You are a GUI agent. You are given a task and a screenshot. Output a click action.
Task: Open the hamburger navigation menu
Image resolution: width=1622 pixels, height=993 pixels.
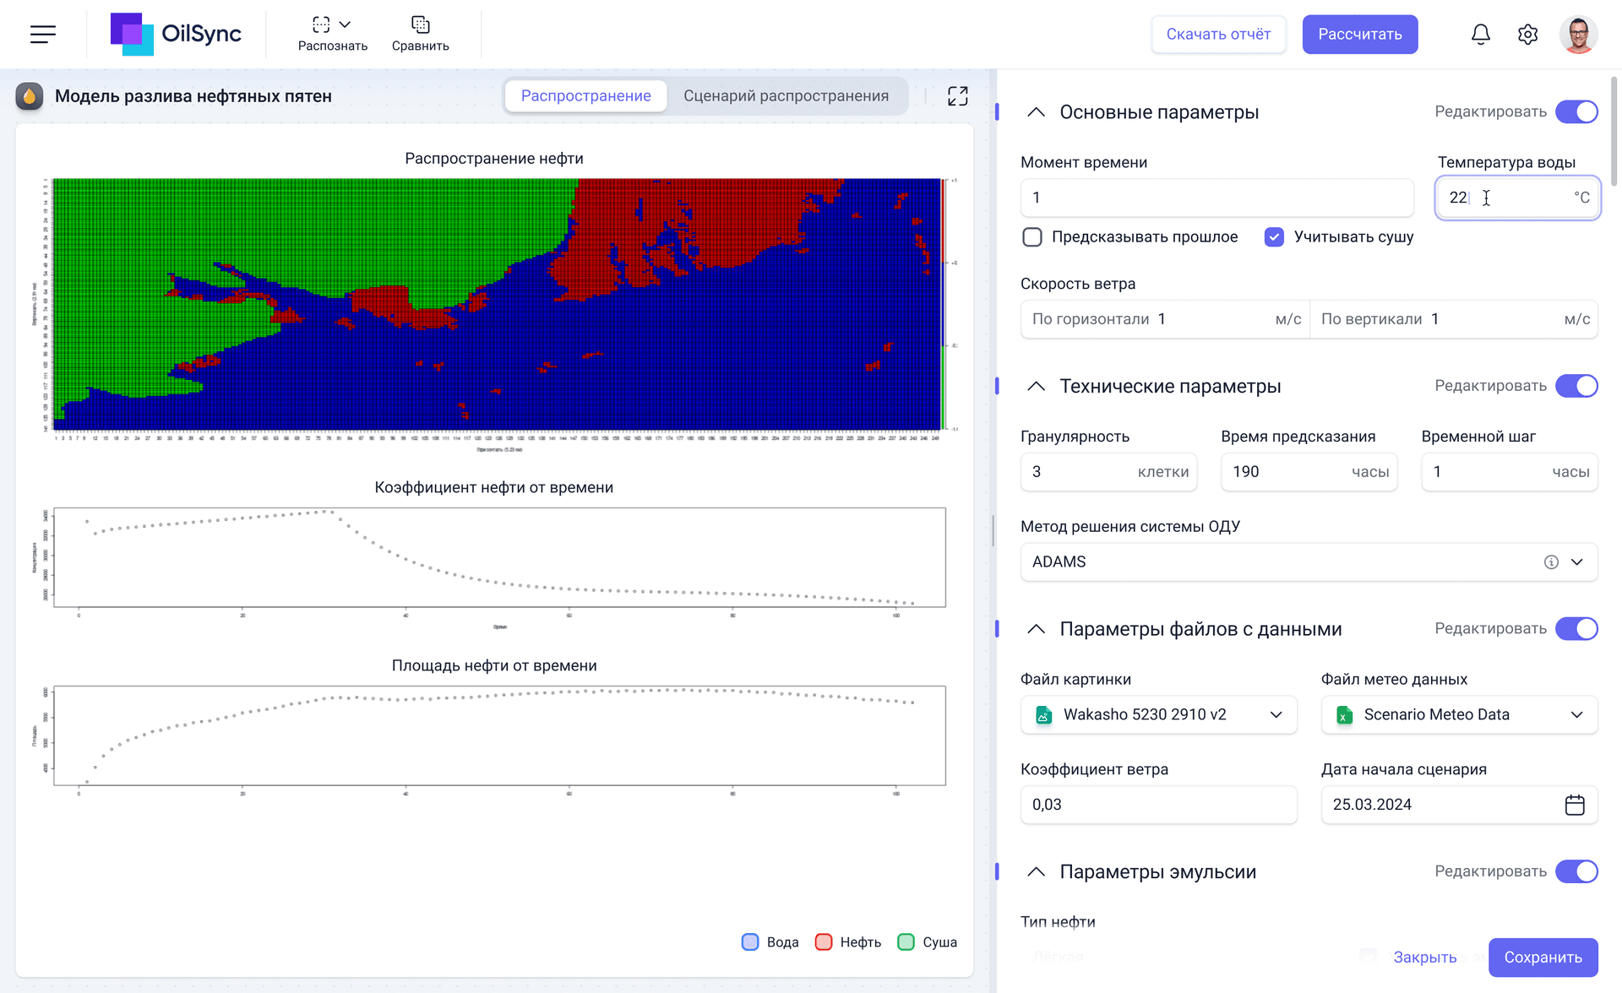pyautogui.click(x=43, y=34)
